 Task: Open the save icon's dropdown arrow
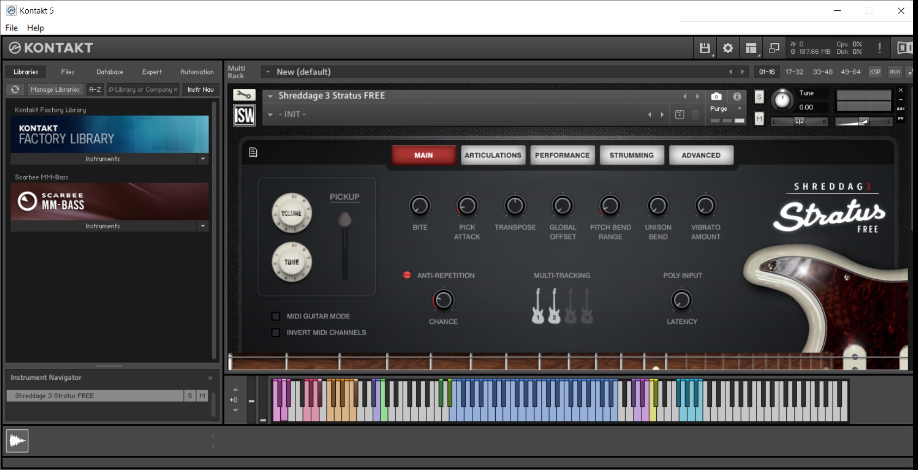click(x=712, y=54)
